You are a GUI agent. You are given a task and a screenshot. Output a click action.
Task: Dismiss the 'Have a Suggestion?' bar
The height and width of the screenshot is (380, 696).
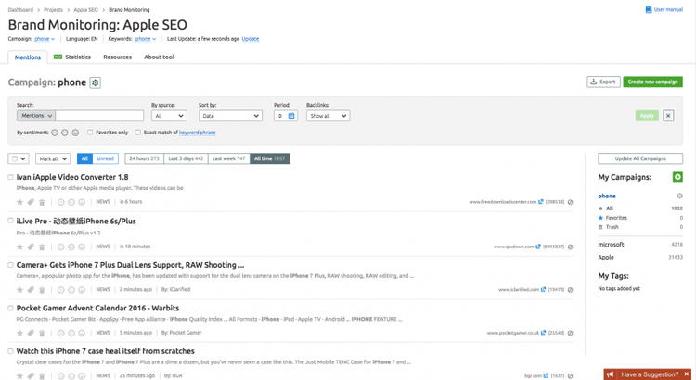[686, 374]
